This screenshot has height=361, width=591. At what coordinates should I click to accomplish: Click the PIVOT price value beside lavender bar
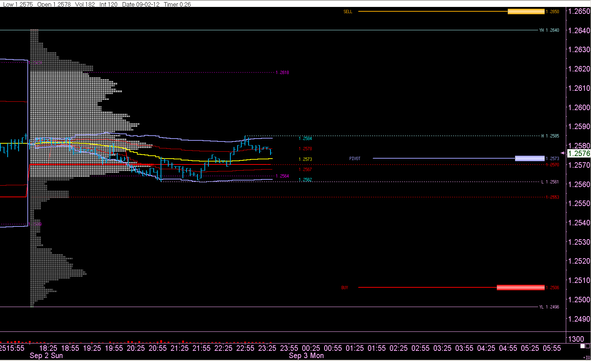pos(552,159)
